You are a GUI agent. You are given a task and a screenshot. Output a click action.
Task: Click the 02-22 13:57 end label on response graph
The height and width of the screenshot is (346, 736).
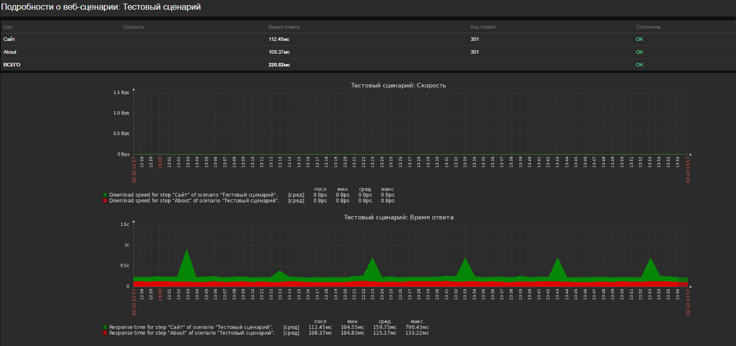pyautogui.click(x=688, y=303)
